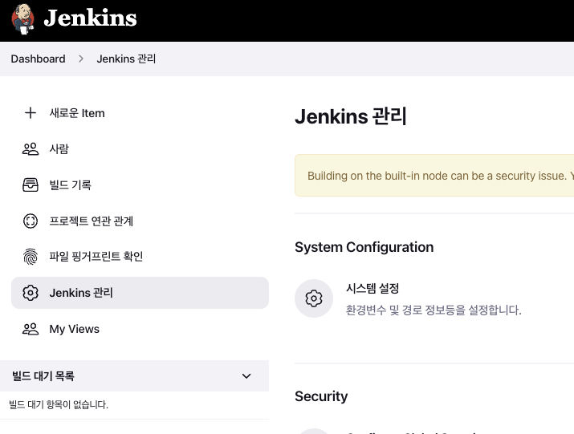
Task: Click the people icon next to 사람
Action: [31, 149]
